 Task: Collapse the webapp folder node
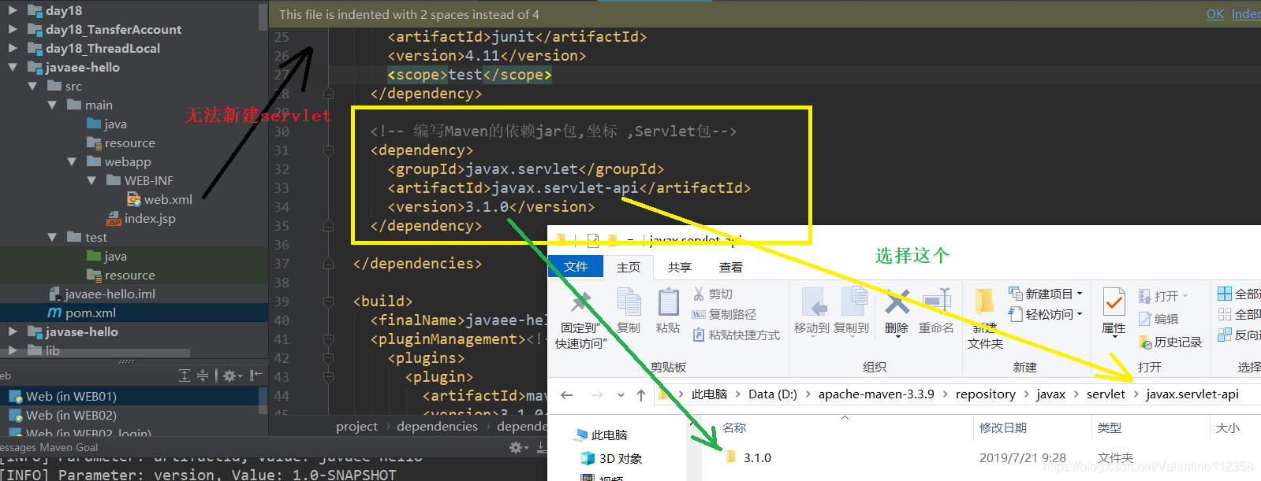point(72,161)
